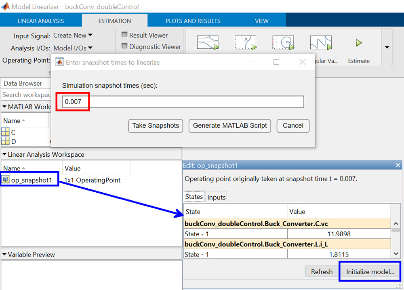This screenshot has width=404, height=290.
Task: Open the Bode plot tool
Action: pos(208,42)
